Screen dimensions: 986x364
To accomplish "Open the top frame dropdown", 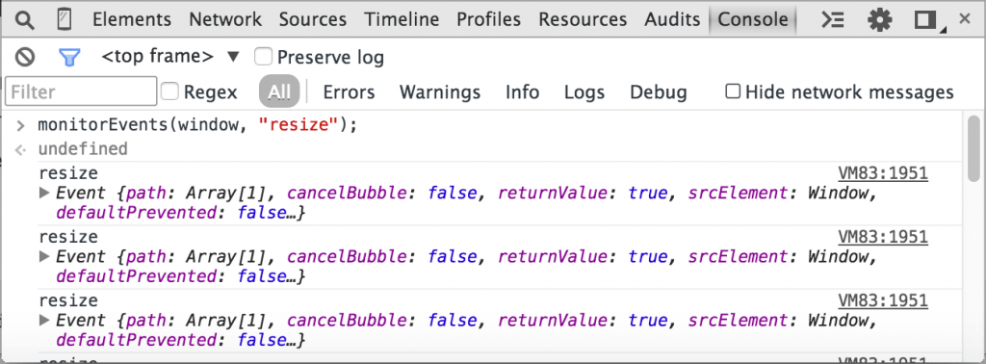I will point(171,57).
